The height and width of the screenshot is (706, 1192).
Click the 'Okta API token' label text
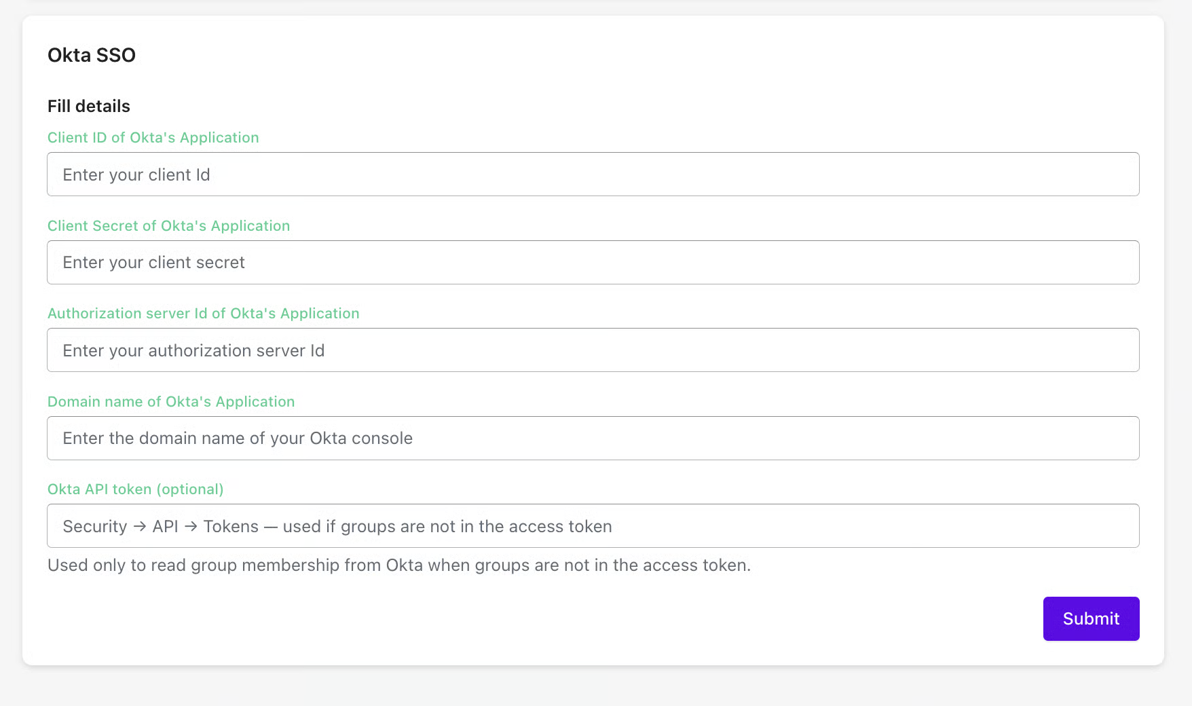pyautogui.click(x=99, y=489)
